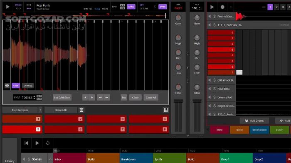Click the Pad 5 mixer Gain knob
This screenshot has height=163, width=291.
(178, 18)
